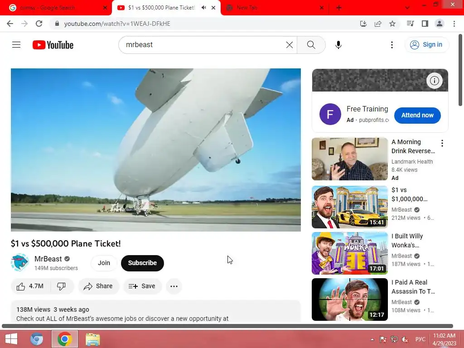Close the Google Search tab
Viewport: 464px width, 348px height.
tap(105, 8)
